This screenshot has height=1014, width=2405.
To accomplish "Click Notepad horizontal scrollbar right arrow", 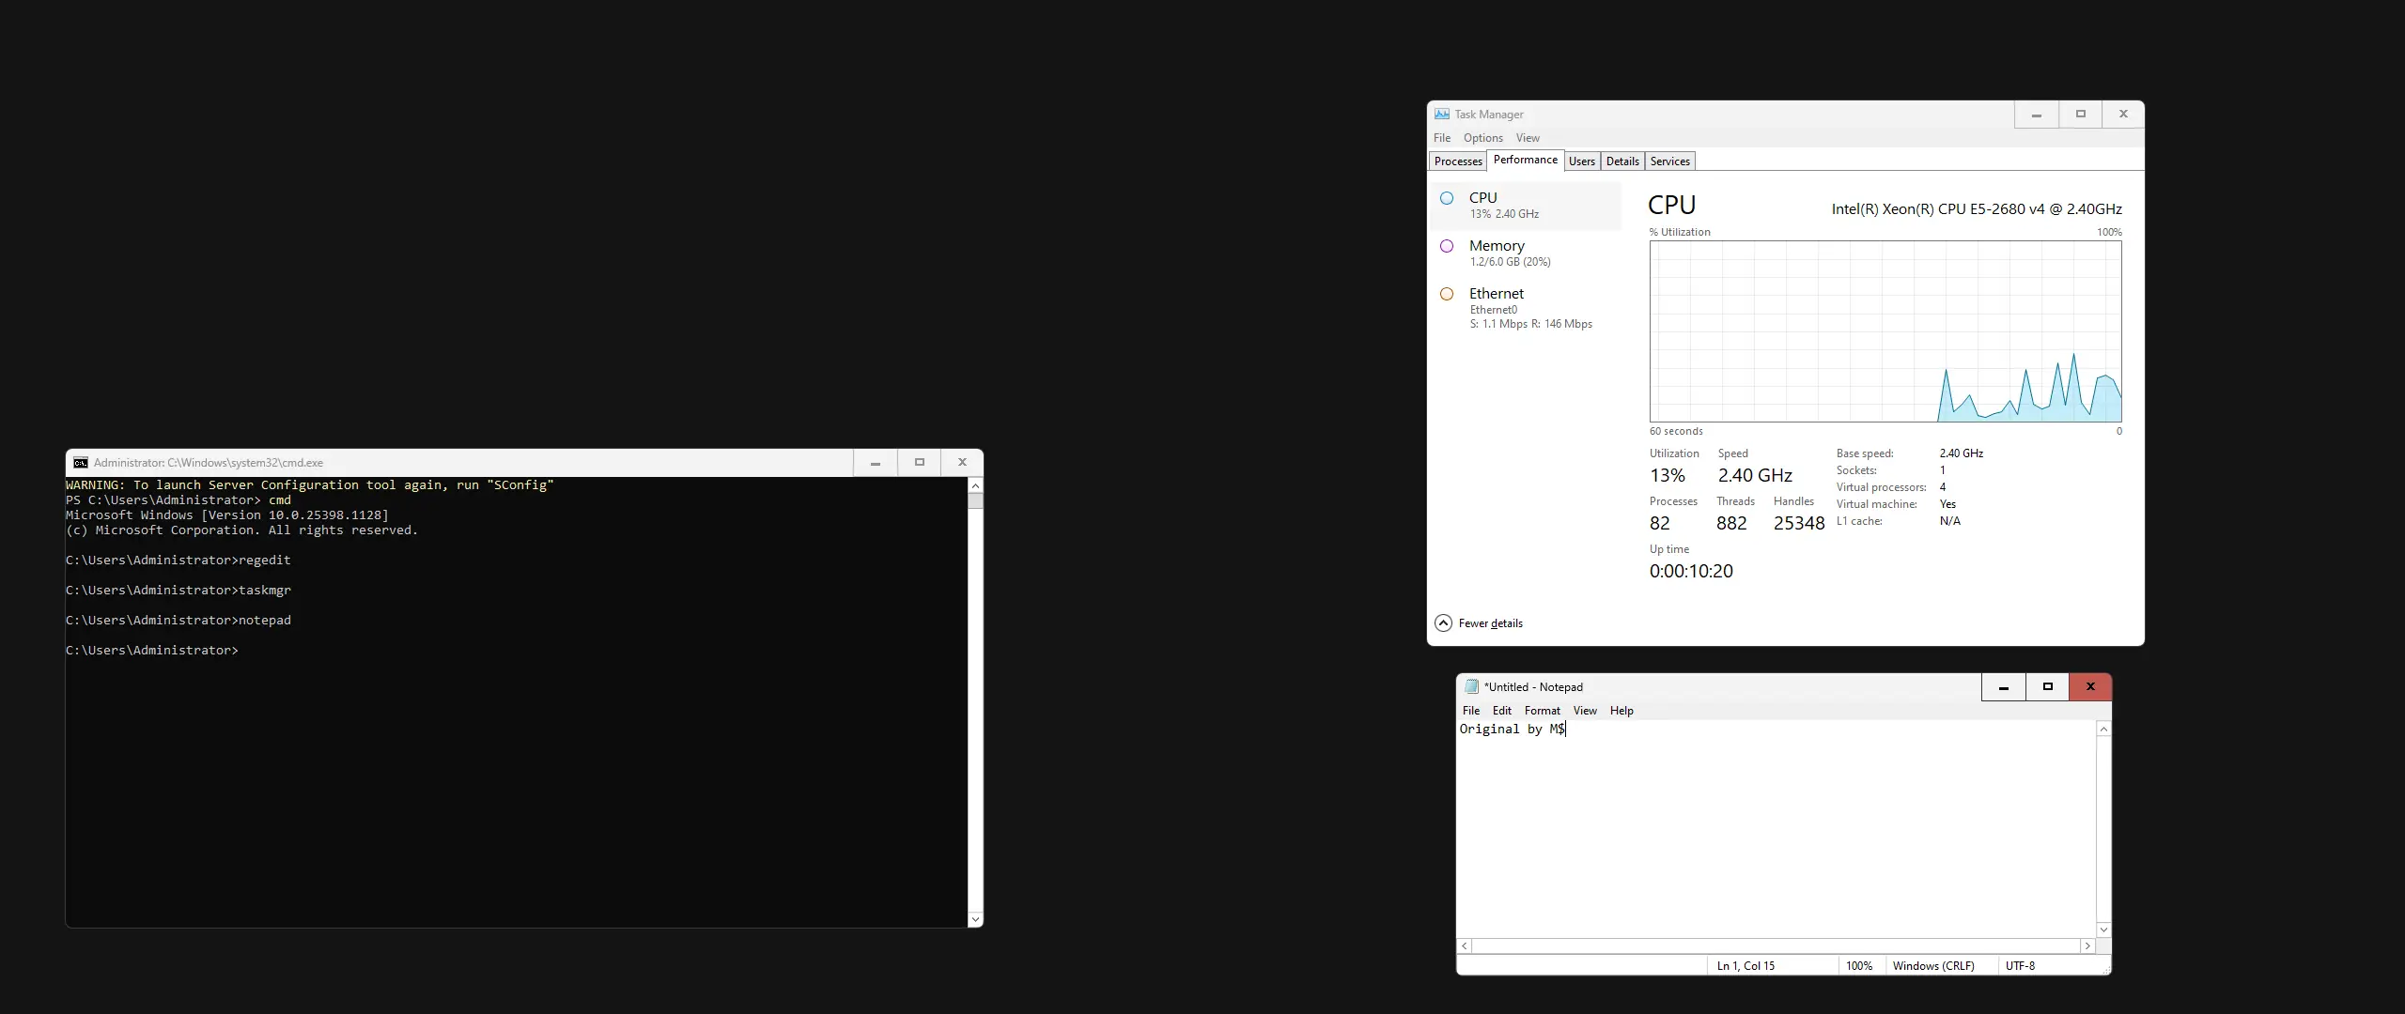I will (x=2087, y=946).
